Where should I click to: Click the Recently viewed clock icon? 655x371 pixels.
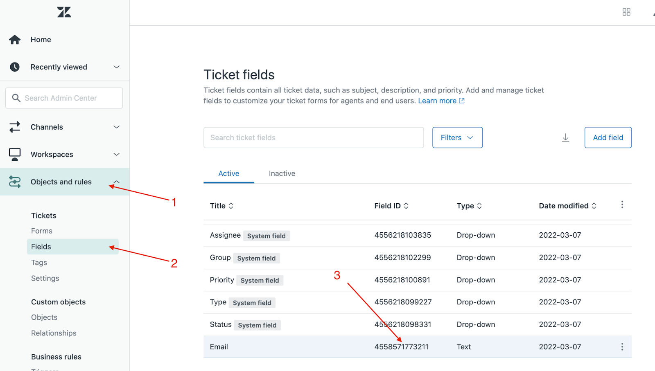(15, 67)
